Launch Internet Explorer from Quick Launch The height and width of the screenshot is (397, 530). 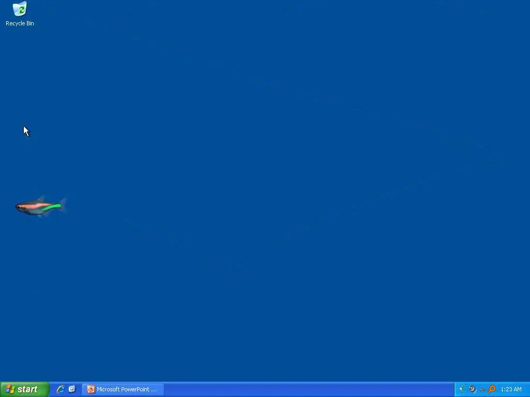(x=61, y=389)
